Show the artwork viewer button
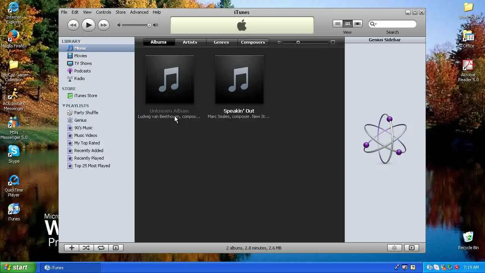This screenshot has width=485, height=273. click(116, 248)
